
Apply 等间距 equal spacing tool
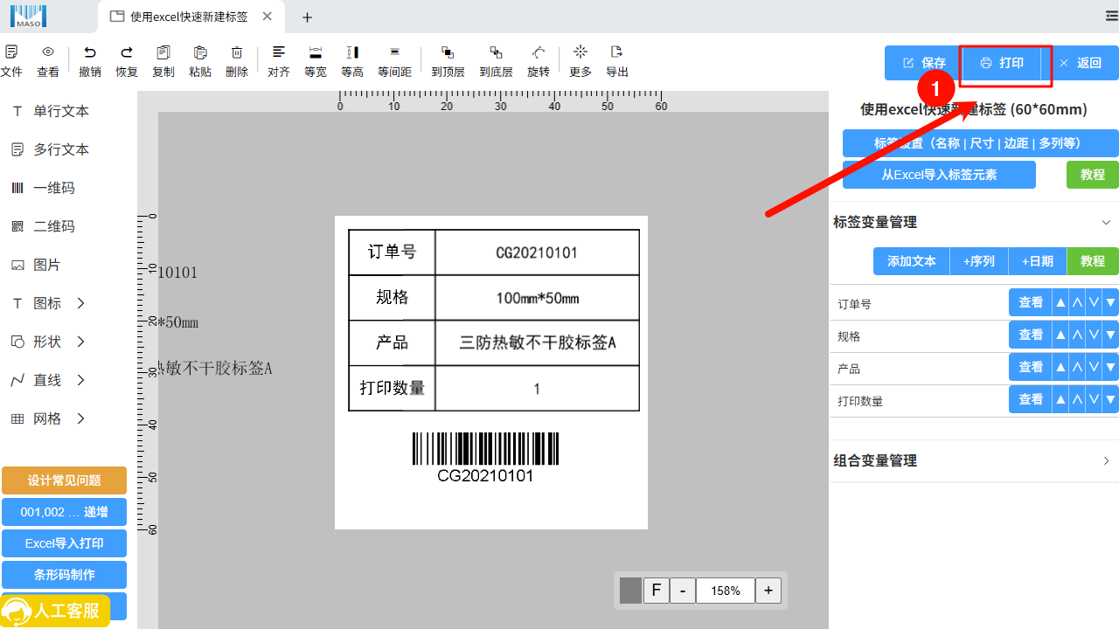coord(394,61)
